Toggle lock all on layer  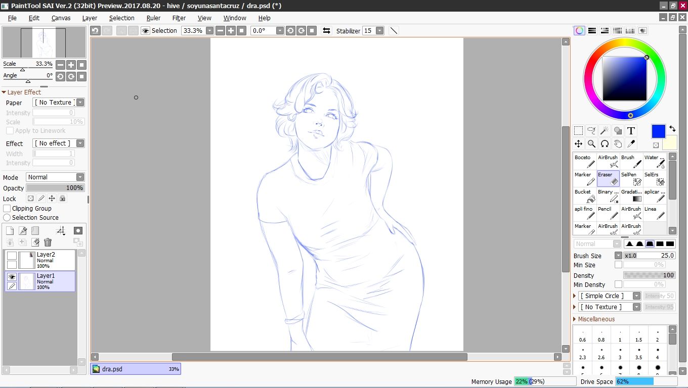pyautogui.click(x=62, y=199)
